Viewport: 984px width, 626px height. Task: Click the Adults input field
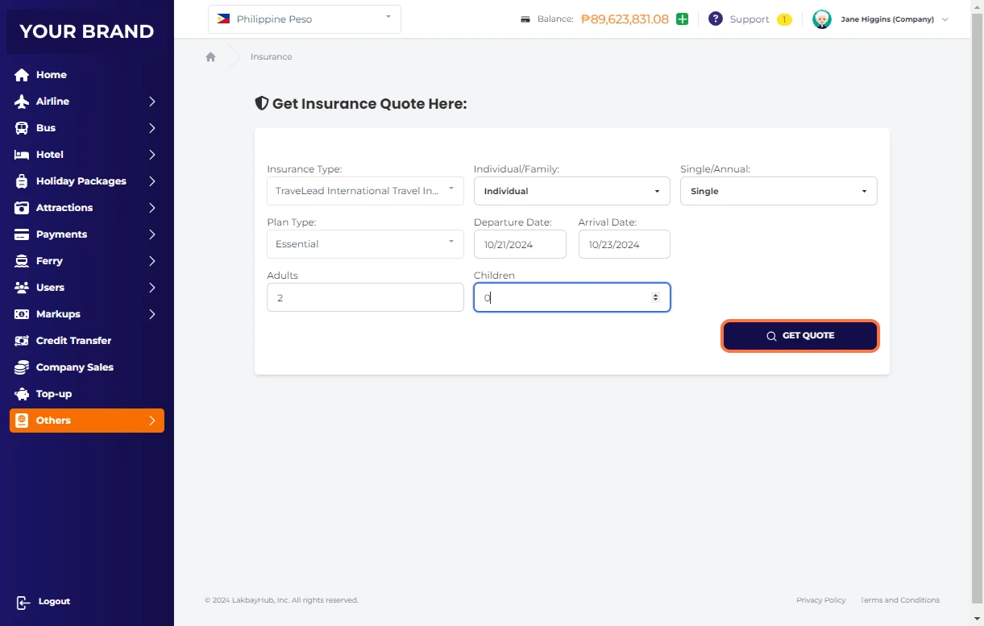(365, 297)
